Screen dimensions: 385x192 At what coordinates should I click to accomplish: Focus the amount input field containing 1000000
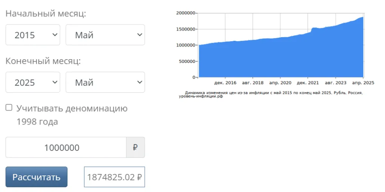[x=66, y=147]
